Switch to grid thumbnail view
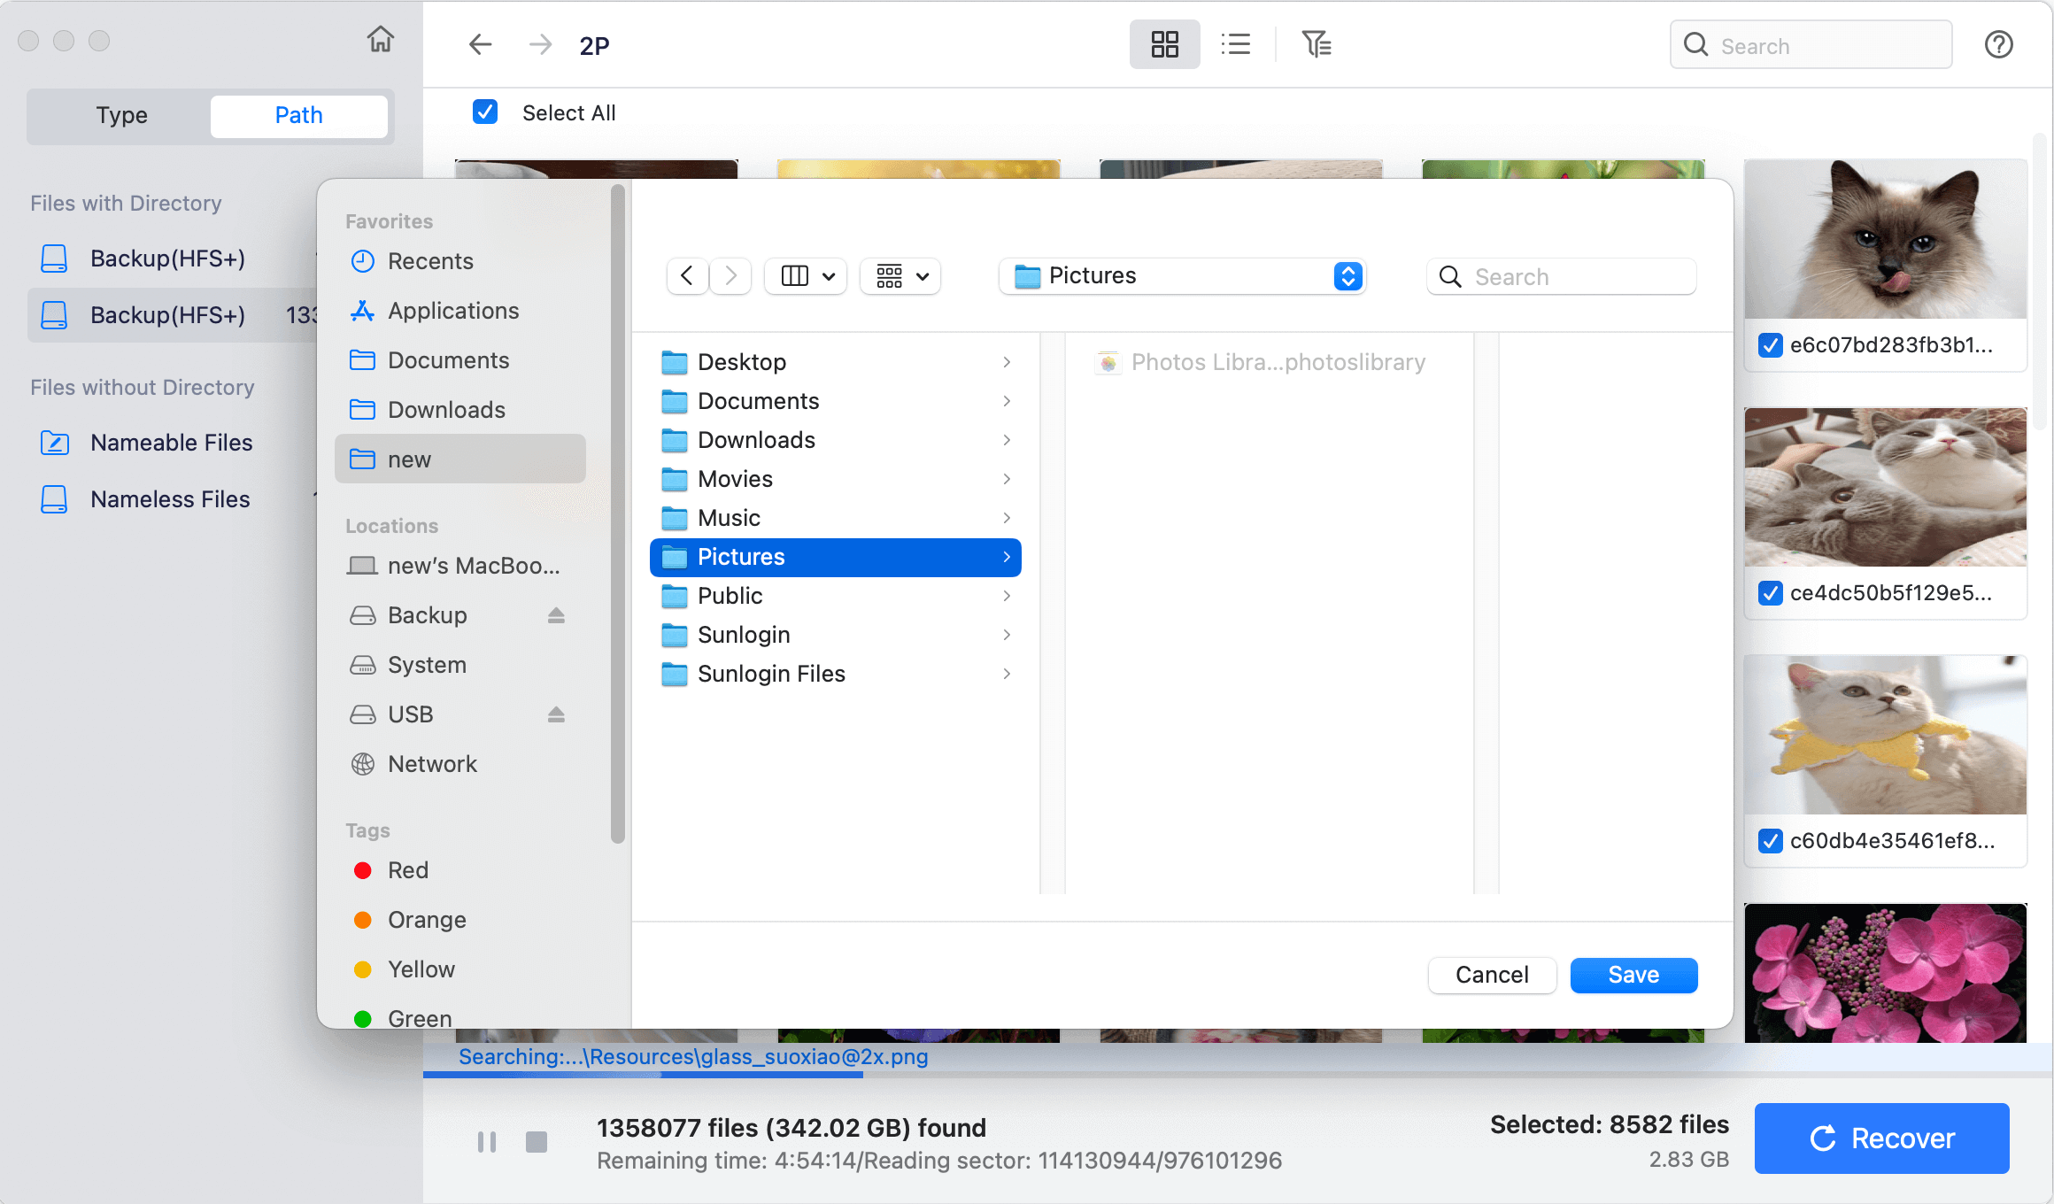Screen dimensions: 2054x1204 1164,44
